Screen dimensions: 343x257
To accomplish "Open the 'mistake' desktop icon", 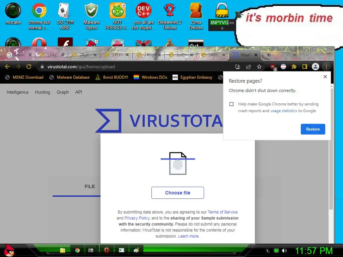I will coord(13,13).
